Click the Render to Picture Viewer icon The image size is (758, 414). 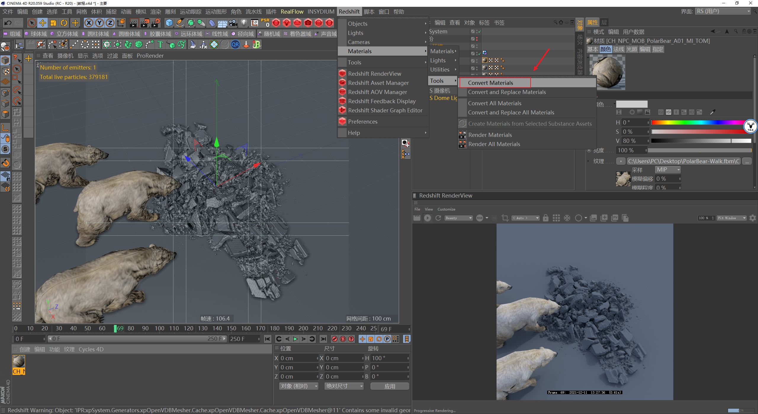[x=145, y=23]
